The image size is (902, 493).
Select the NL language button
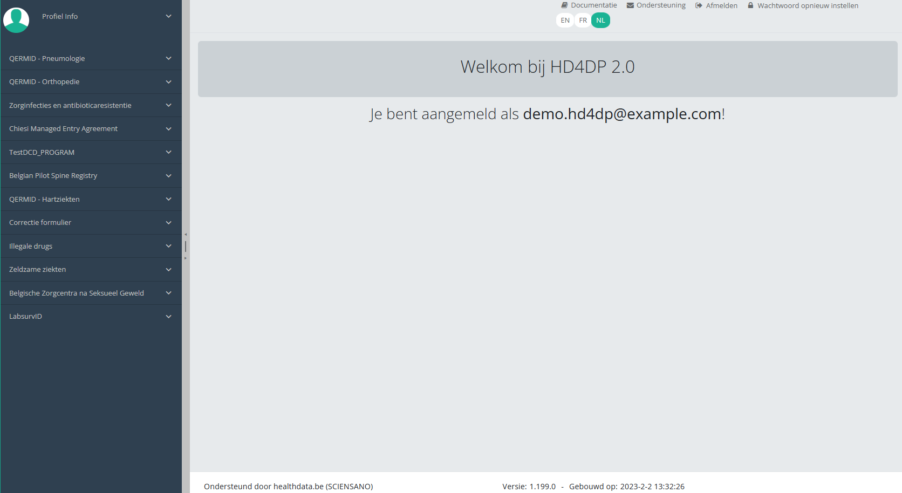click(600, 20)
